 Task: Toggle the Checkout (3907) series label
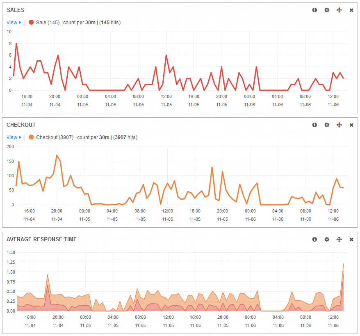55,137
